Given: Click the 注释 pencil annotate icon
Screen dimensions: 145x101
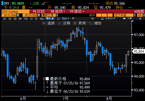Looking at the screenshot, I should pyautogui.click(x=59, y=23).
